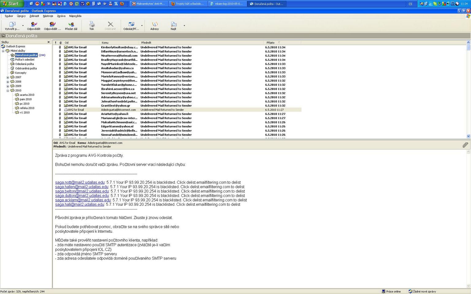This screenshot has height=294, width=471.
Task: Click the Předat dál forward icon
Action: coord(71,24)
